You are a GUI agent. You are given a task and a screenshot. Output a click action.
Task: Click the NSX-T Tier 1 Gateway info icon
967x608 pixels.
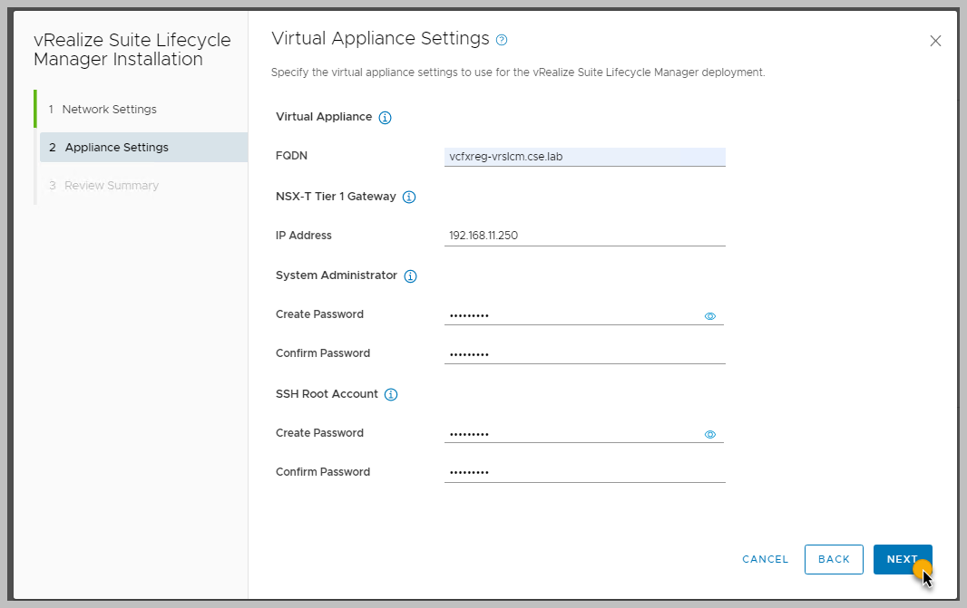click(x=408, y=197)
